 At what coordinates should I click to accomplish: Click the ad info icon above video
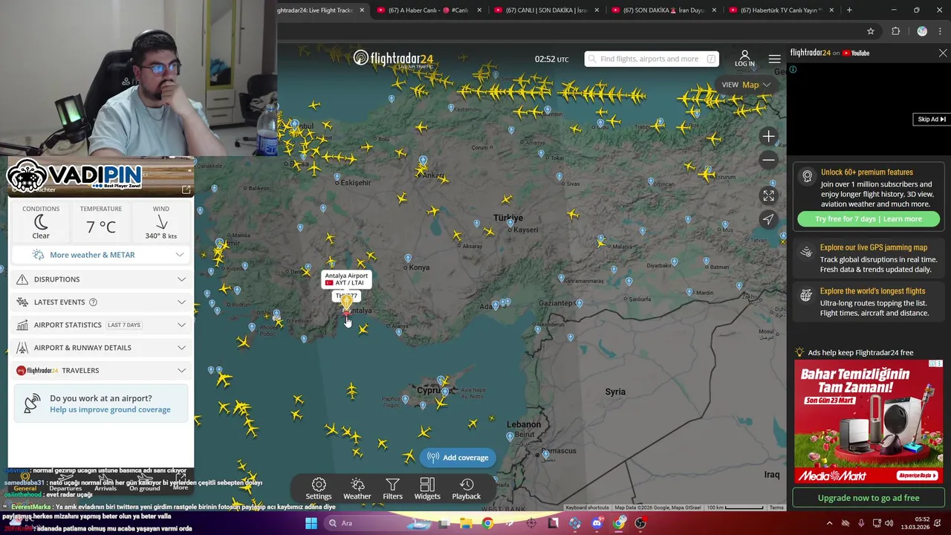[x=793, y=70]
